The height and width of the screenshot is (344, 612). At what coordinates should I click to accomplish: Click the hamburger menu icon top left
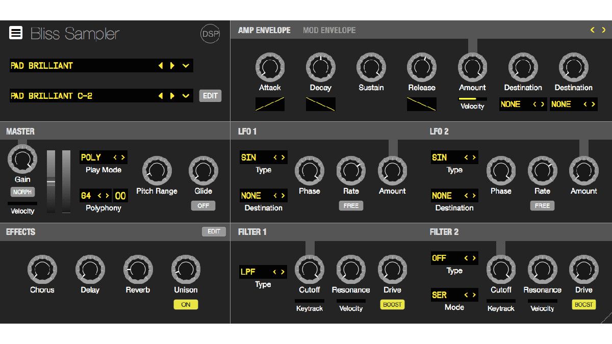(x=16, y=33)
